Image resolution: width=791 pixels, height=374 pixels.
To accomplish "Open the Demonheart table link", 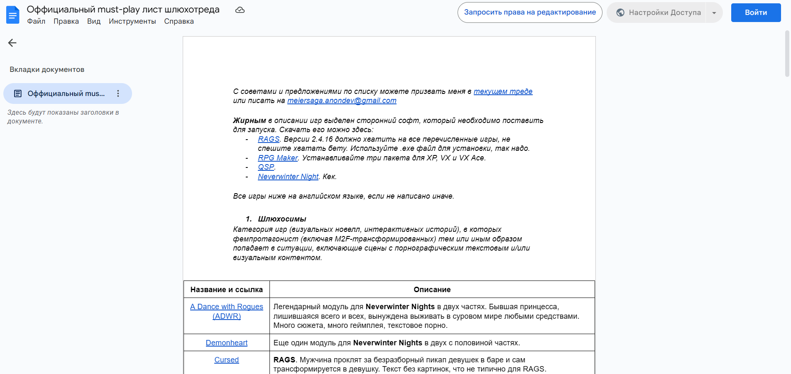I will tap(227, 343).
